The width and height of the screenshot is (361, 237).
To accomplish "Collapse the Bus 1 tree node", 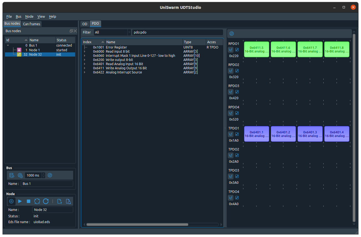I will (8, 45).
